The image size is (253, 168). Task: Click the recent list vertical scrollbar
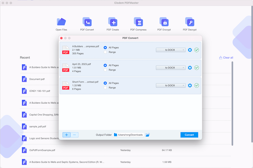point(232,103)
